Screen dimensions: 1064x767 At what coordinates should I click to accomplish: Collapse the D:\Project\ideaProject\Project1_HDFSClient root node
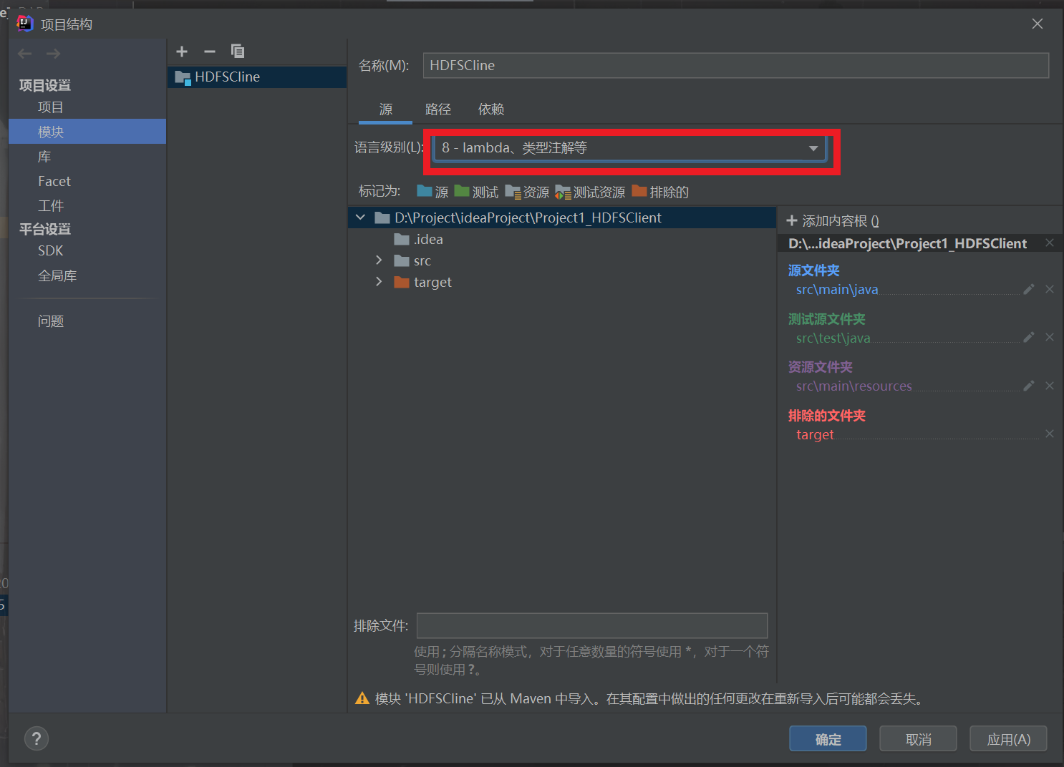tap(360, 218)
